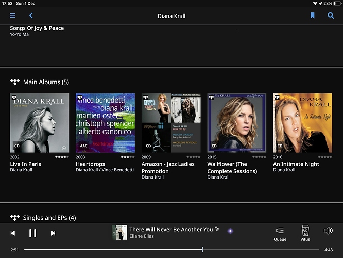The image size is (343, 258).
Task: Select An Intimate Night title text
Action: click(296, 164)
